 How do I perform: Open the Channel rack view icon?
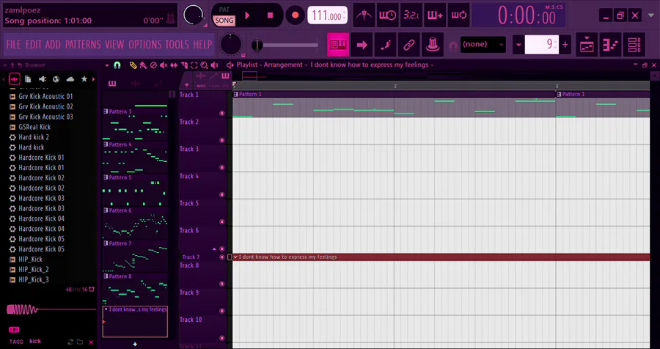click(x=634, y=44)
